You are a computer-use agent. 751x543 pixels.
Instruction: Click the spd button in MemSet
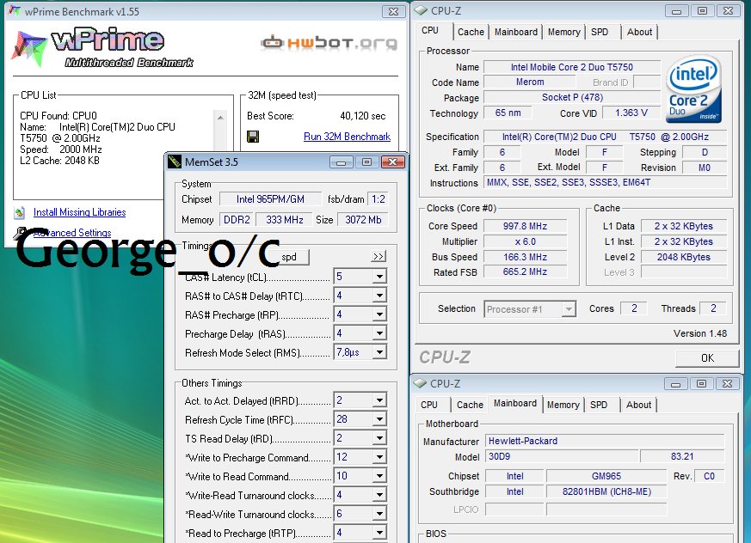tap(288, 257)
